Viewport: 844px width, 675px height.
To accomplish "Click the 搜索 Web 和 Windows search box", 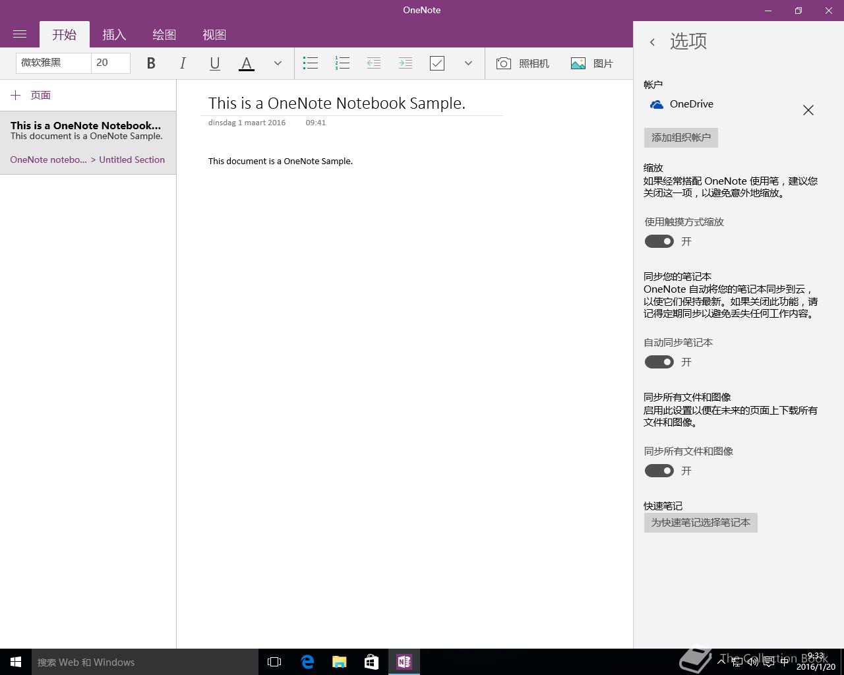I will pyautogui.click(x=145, y=662).
